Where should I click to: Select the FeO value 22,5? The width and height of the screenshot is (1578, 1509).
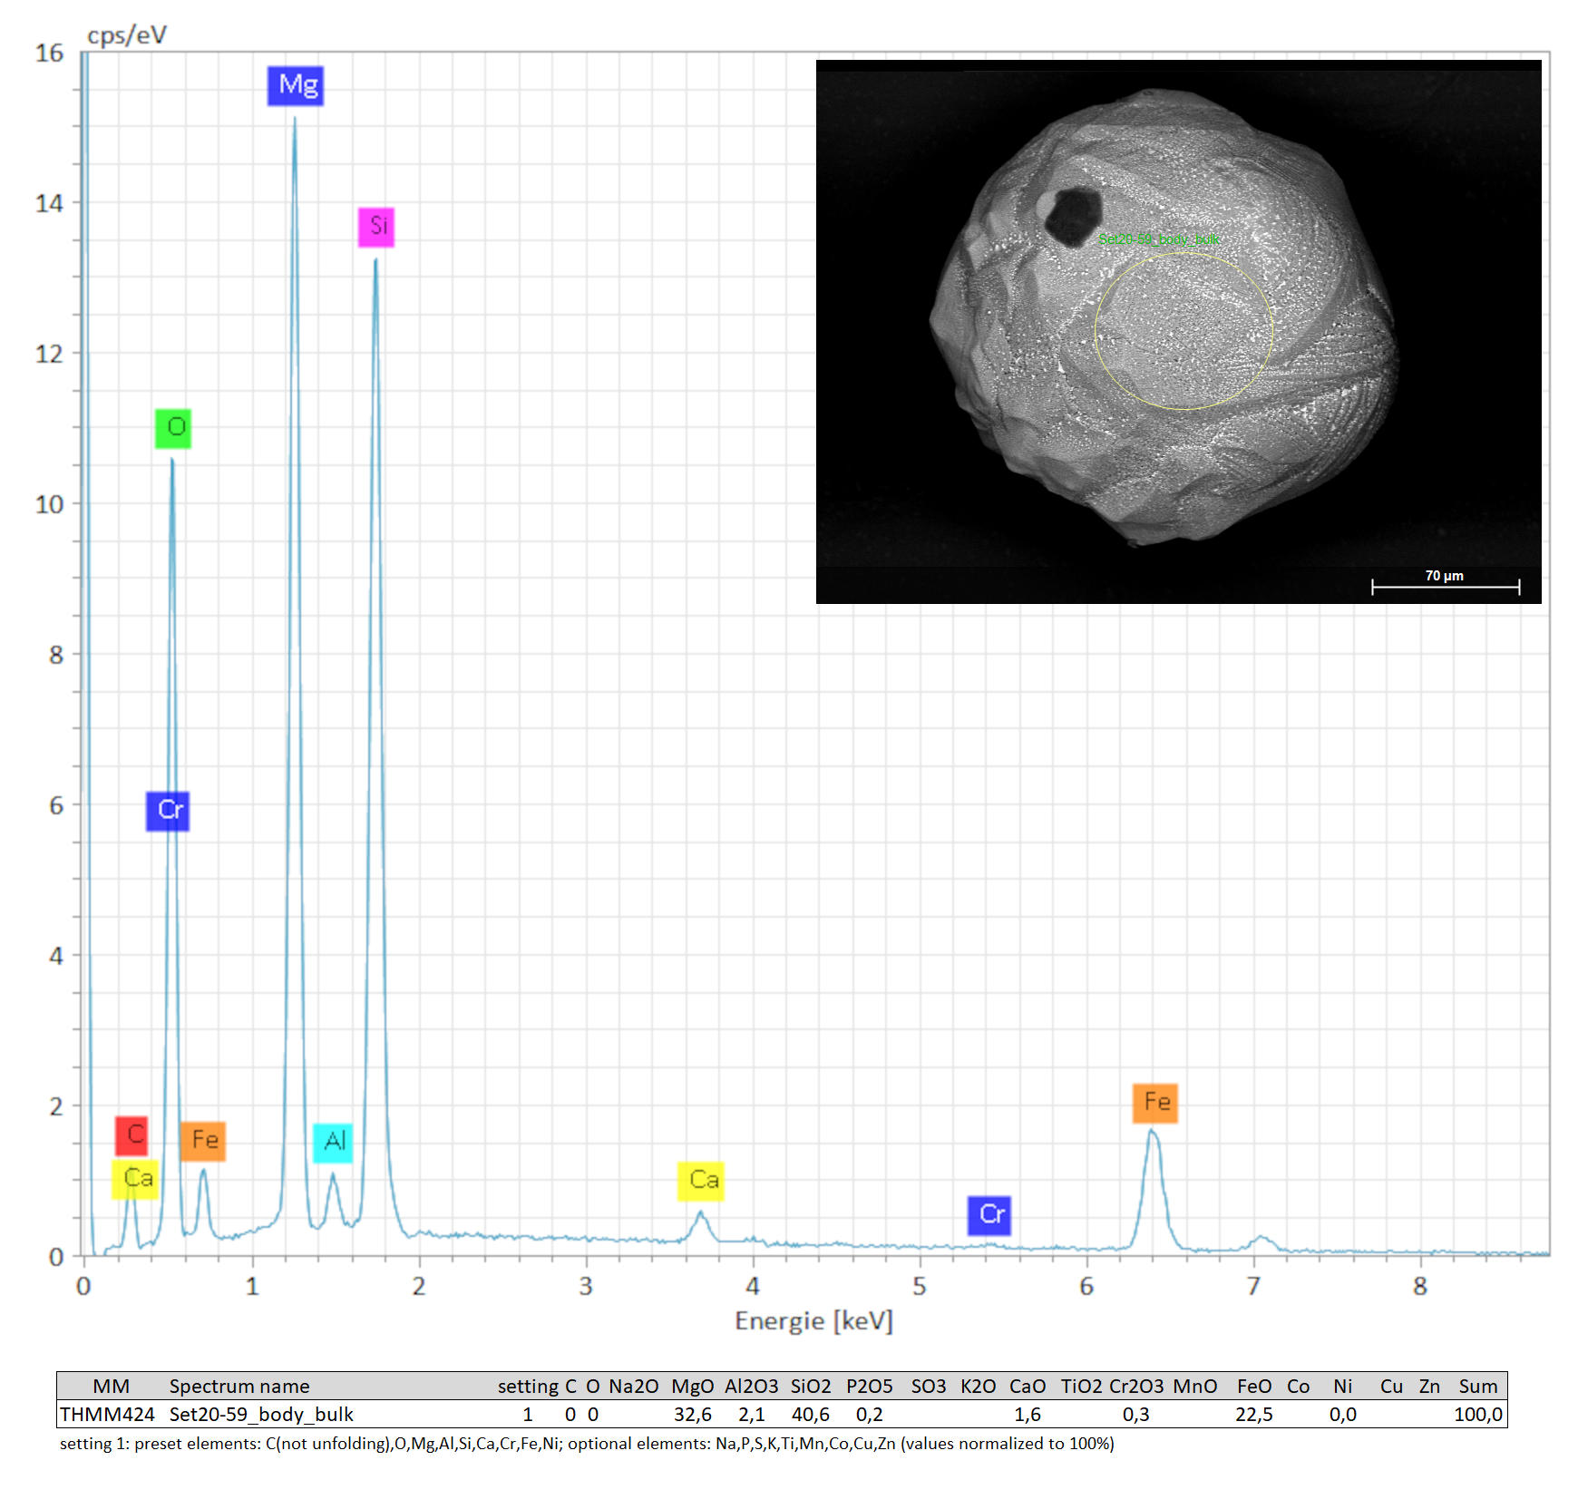[x=1253, y=1414]
